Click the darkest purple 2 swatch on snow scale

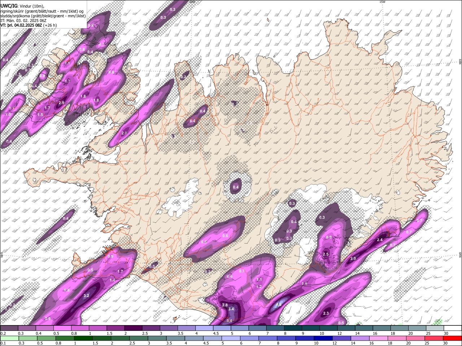coord(133,328)
